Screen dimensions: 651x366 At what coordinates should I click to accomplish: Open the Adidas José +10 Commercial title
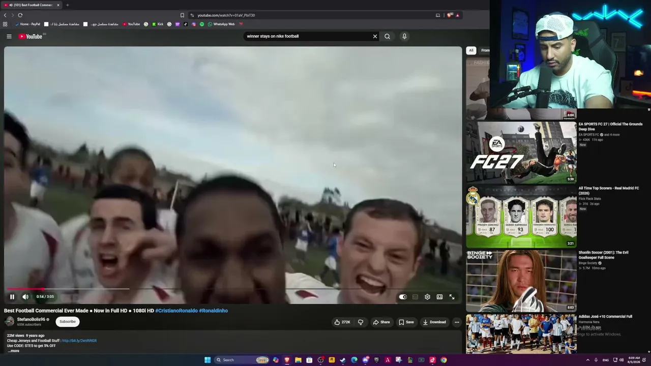(x=605, y=317)
